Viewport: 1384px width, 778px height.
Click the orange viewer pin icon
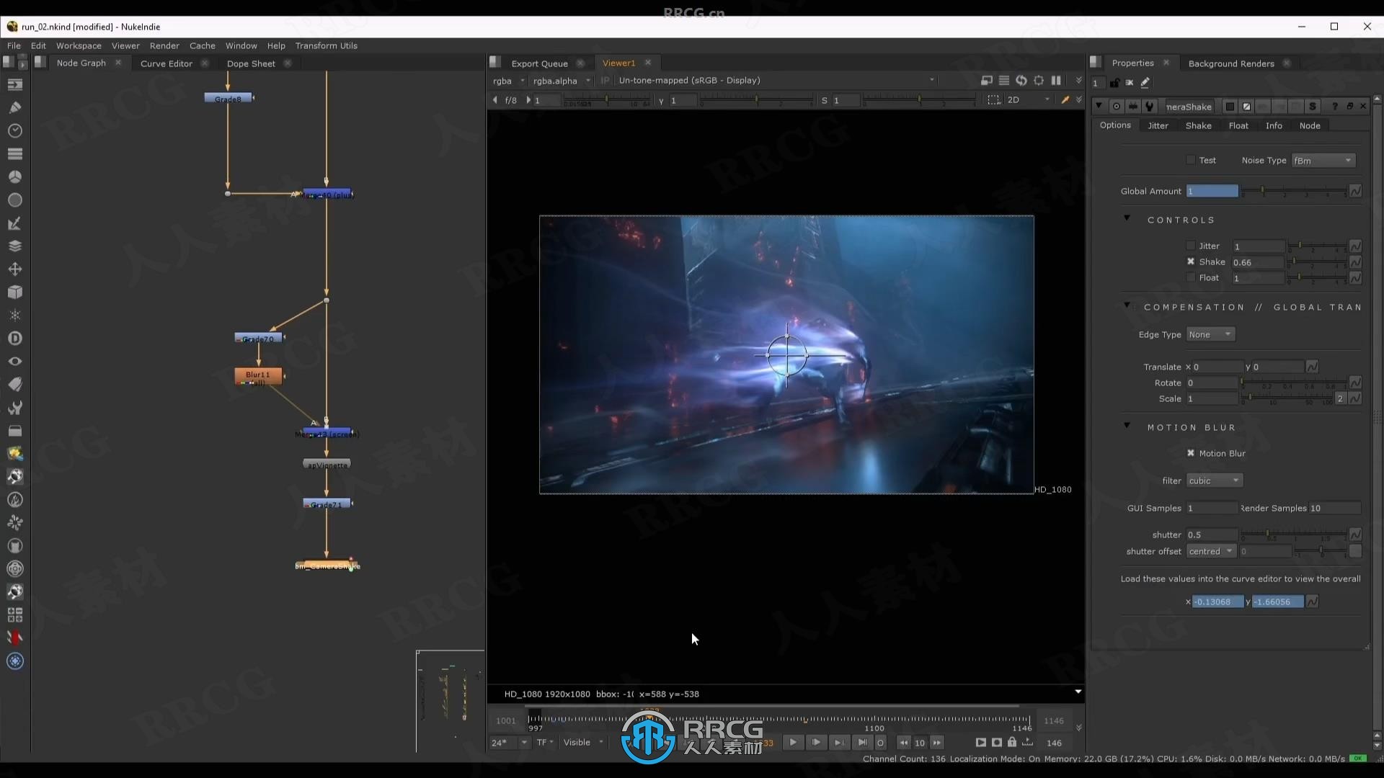[x=1065, y=100]
